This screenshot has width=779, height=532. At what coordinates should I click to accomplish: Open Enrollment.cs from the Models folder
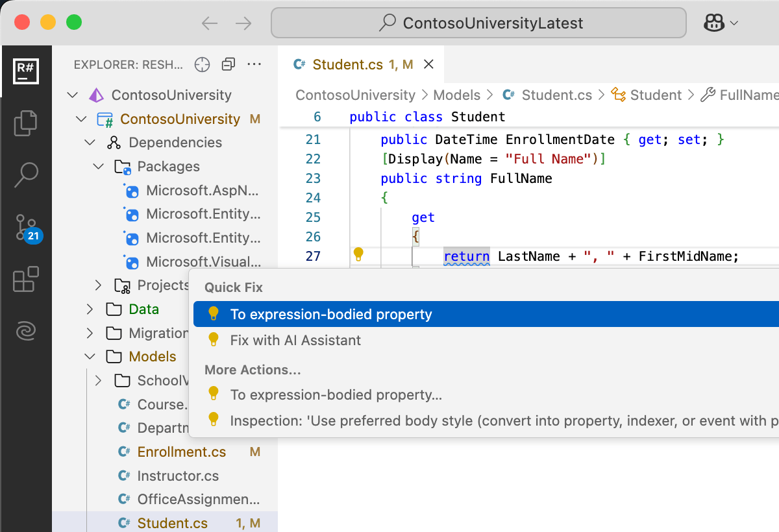[182, 452]
